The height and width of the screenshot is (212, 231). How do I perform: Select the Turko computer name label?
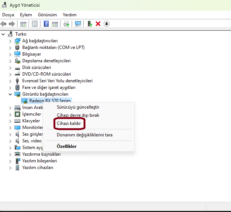click(x=21, y=34)
